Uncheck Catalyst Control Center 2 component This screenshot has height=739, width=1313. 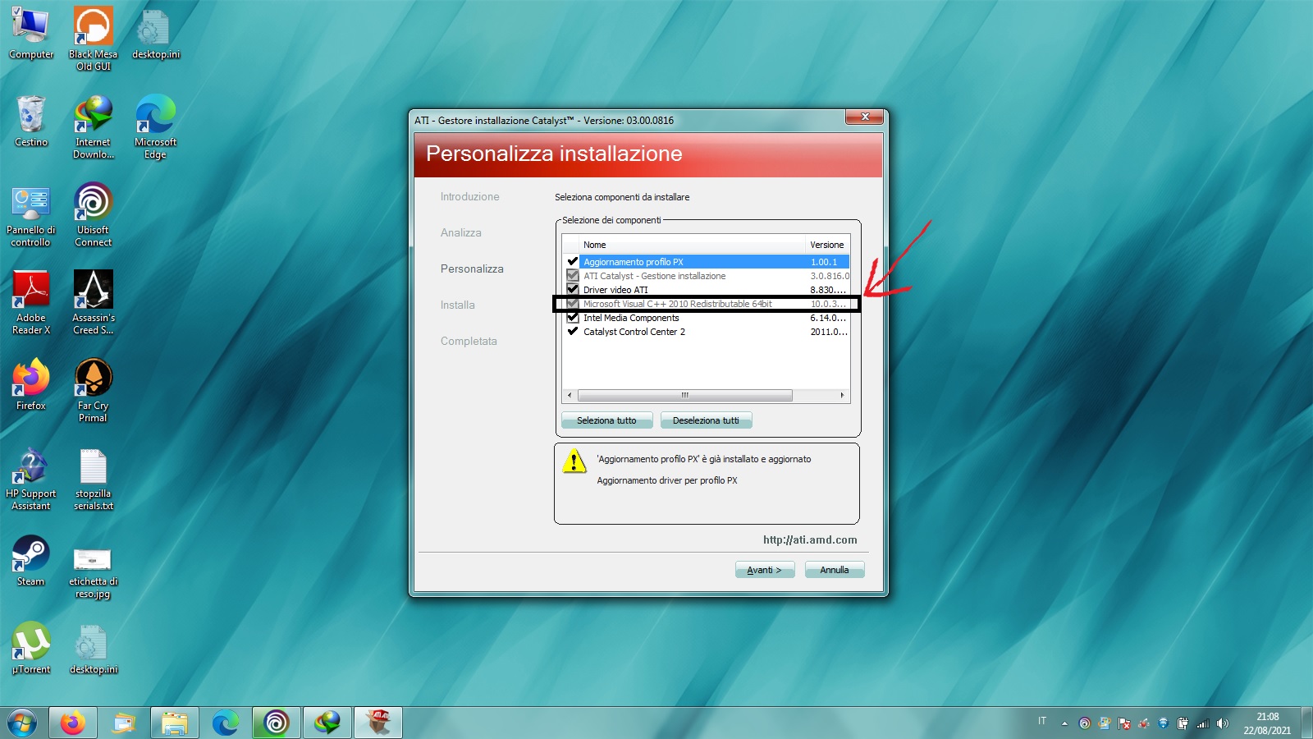click(574, 332)
